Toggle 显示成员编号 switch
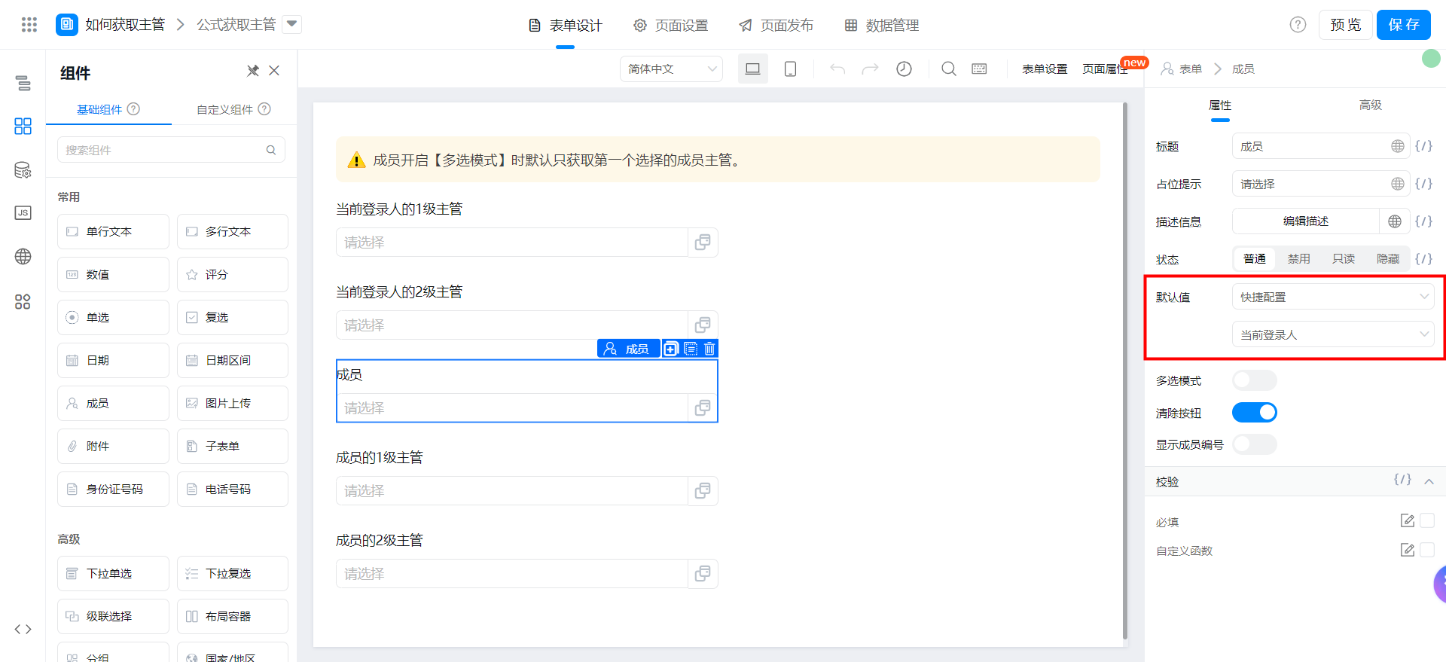This screenshot has width=1446, height=662. coord(1255,444)
